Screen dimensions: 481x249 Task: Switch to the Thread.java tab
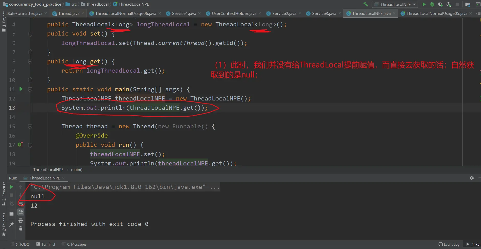coord(69,13)
